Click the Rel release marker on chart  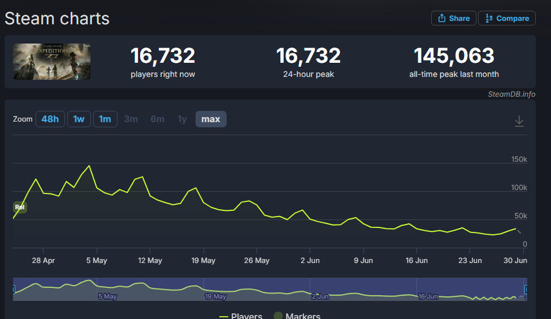(20, 207)
